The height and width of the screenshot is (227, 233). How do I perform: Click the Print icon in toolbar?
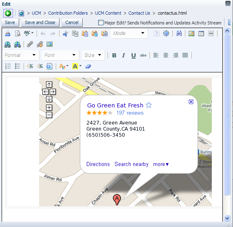8,33
